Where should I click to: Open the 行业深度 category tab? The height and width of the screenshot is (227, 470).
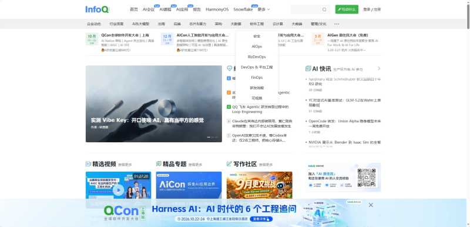coord(116,24)
